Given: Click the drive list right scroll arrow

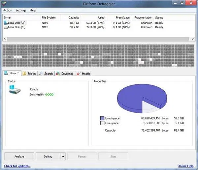Looking at the screenshot, I should [x=193, y=39].
